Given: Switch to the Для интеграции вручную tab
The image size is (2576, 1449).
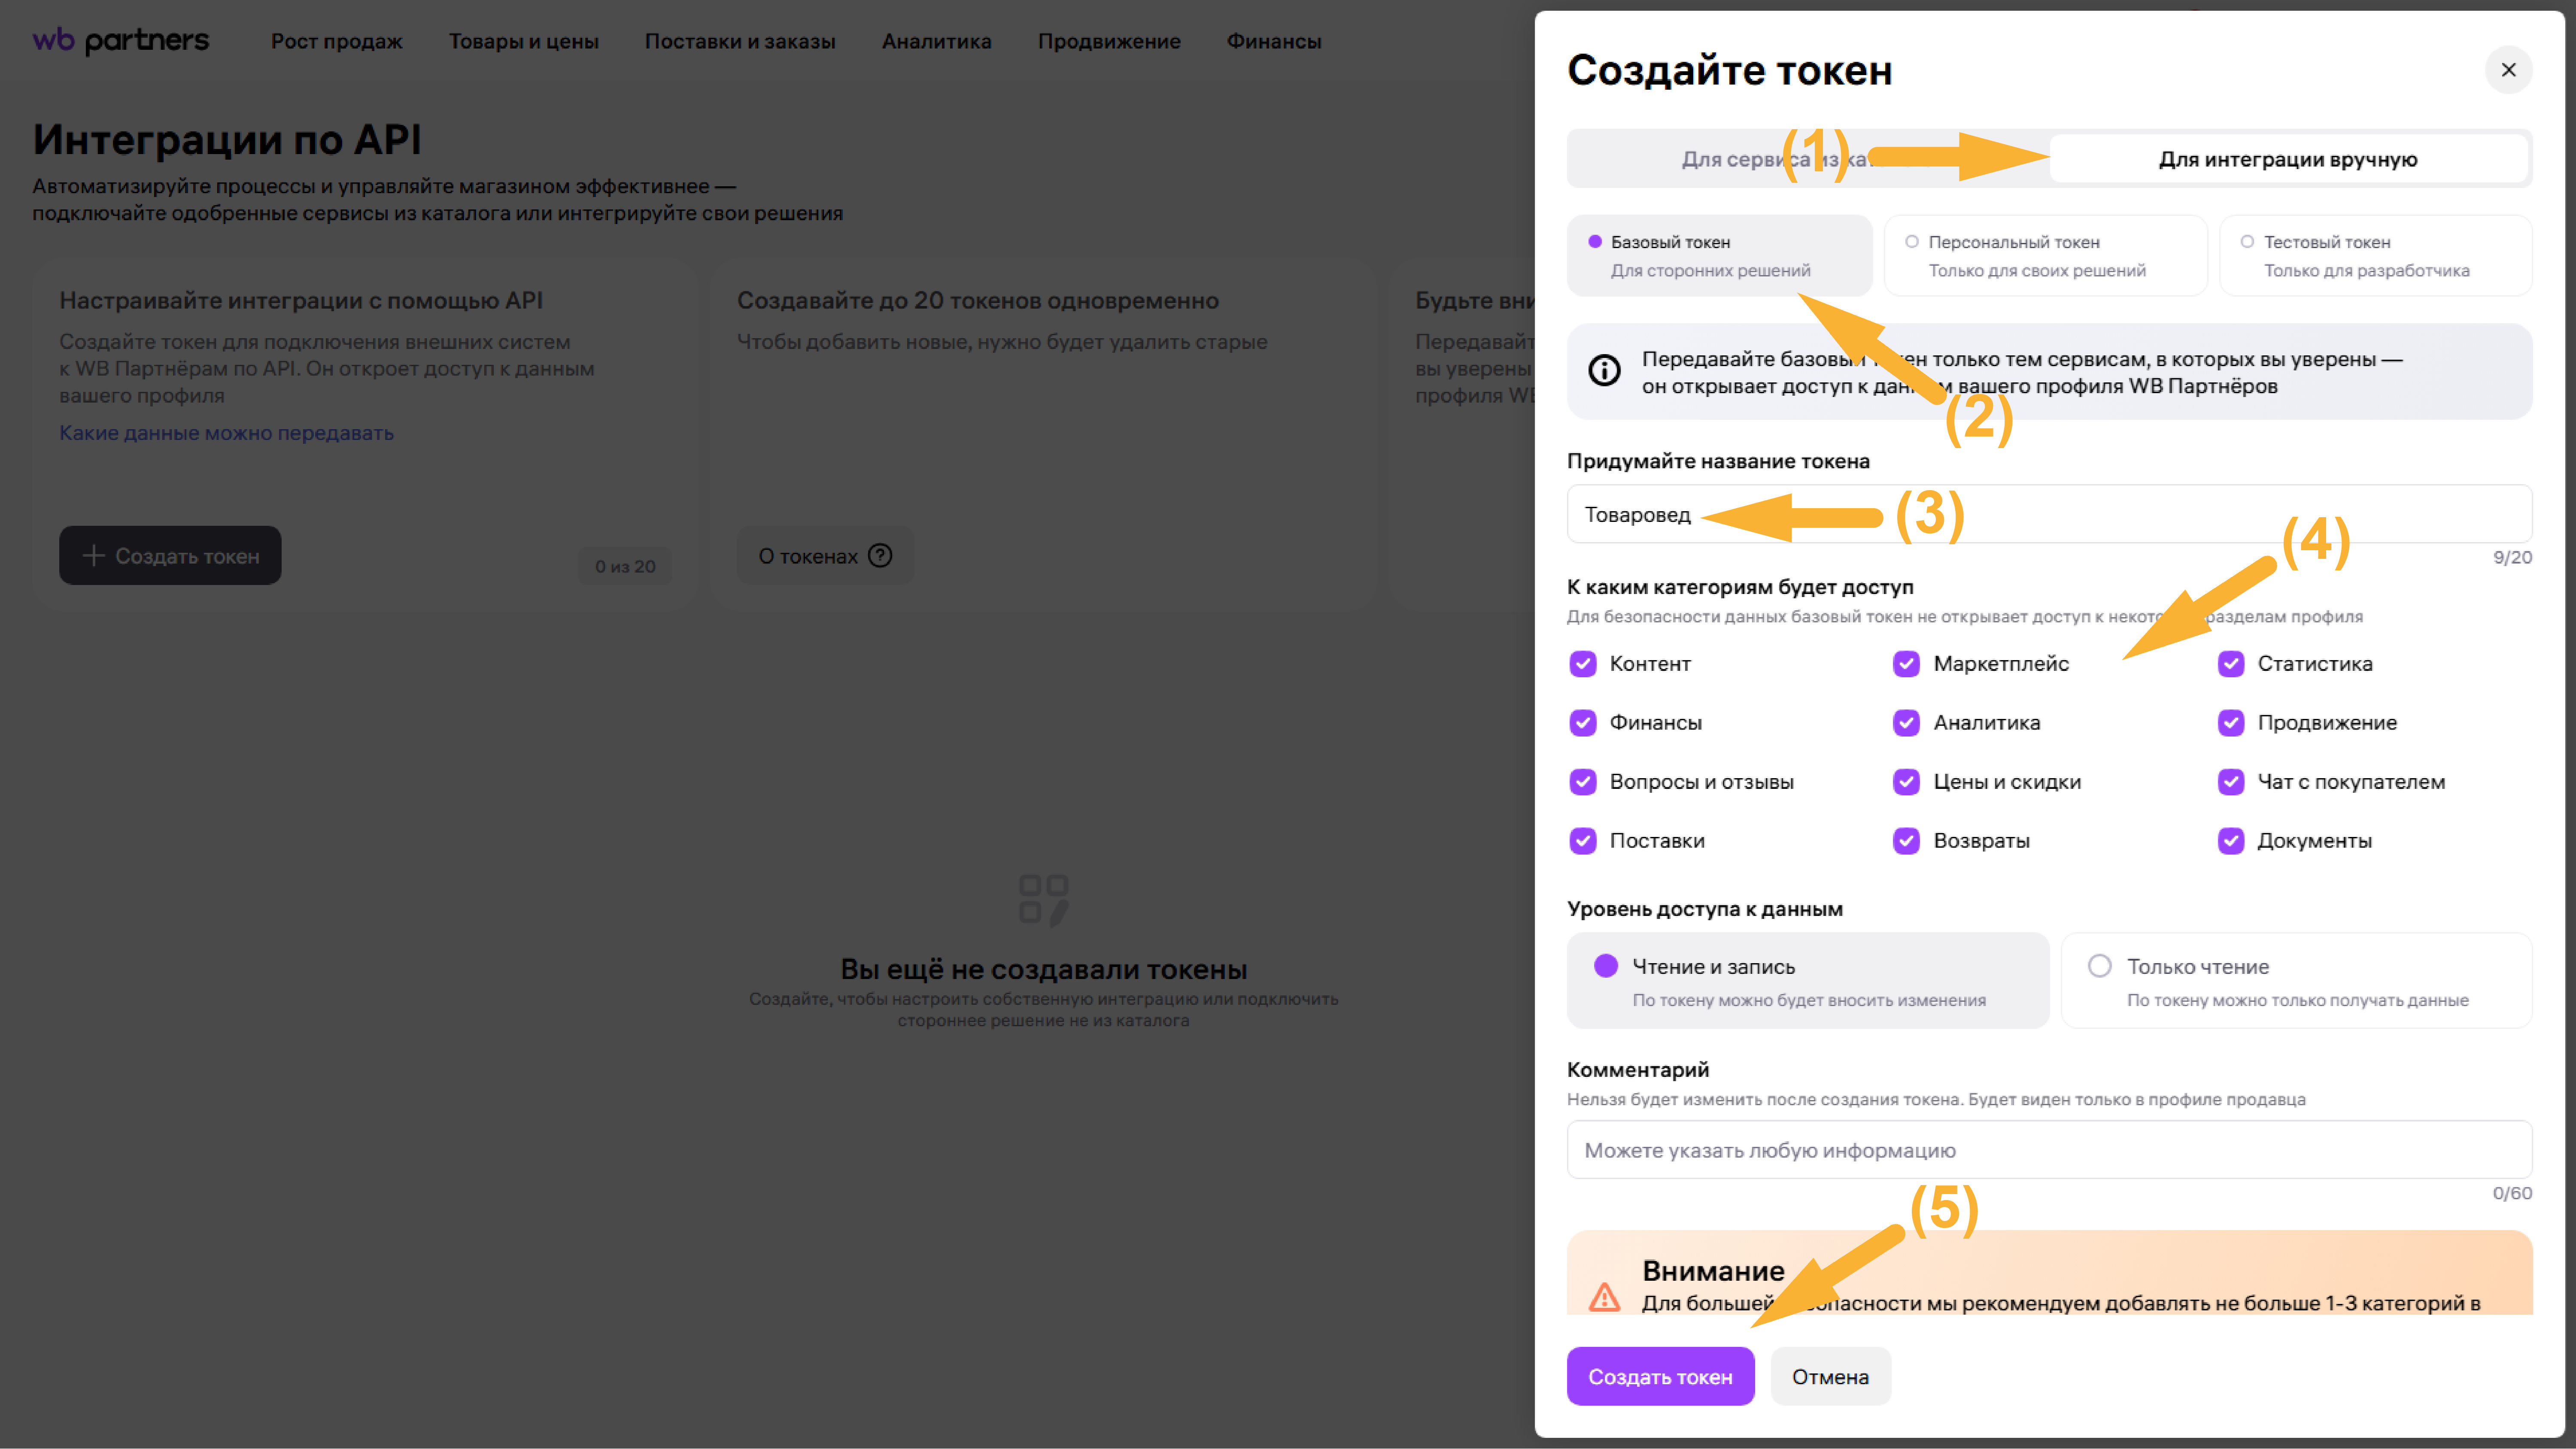Looking at the screenshot, I should [x=2287, y=159].
